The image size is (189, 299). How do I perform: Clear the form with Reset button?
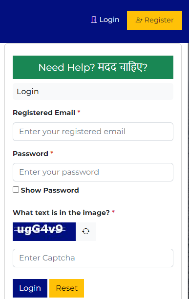[66, 288]
